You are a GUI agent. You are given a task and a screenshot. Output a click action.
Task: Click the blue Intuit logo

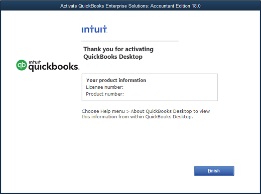pyautogui.click(x=94, y=29)
